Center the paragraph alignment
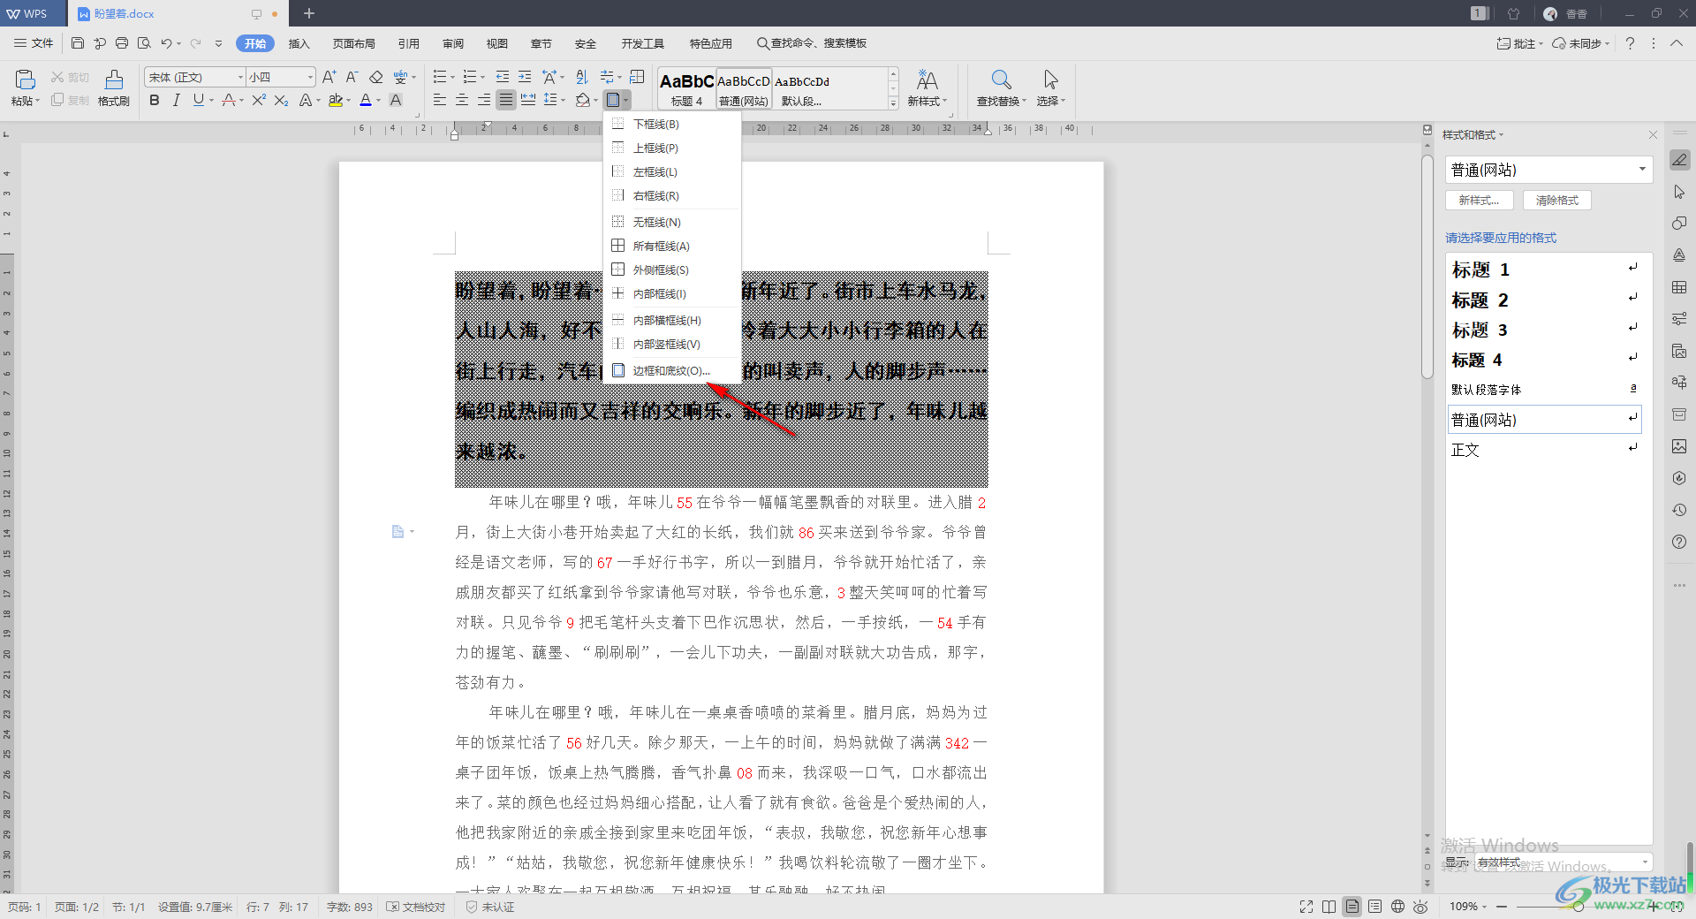 pos(461,100)
